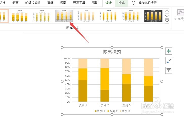This screenshot has width=184, height=118.
Task: Click the 类别 2 axis label
Action: pyautogui.click(x=105, y=105)
